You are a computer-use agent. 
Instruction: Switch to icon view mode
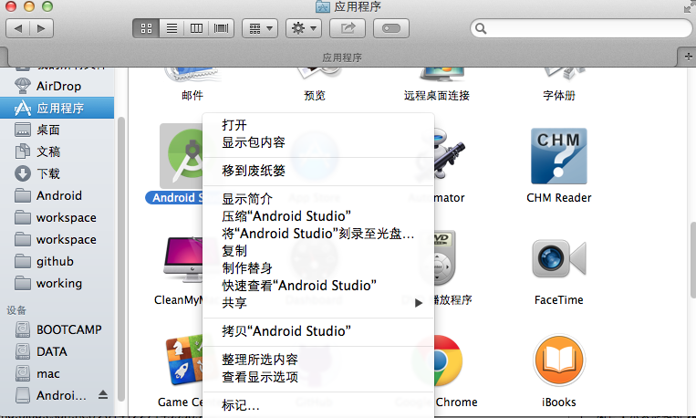coord(146,28)
